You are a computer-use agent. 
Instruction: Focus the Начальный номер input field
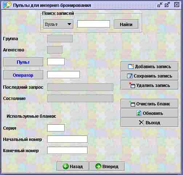click(67, 139)
